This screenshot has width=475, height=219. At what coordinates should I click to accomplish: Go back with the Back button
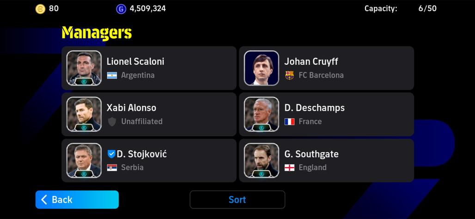[x=77, y=200]
